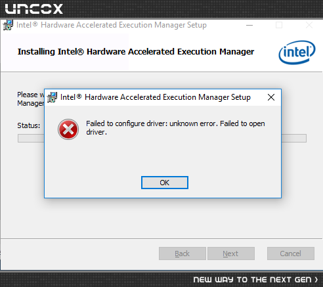Screen dimensions: 323x287
Task: Close the main setup window
Action: (x=309, y=25)
